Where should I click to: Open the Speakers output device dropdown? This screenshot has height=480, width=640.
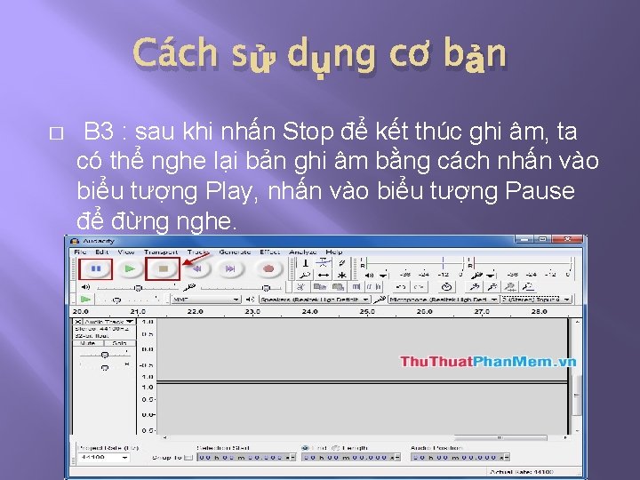coord(315,300)
